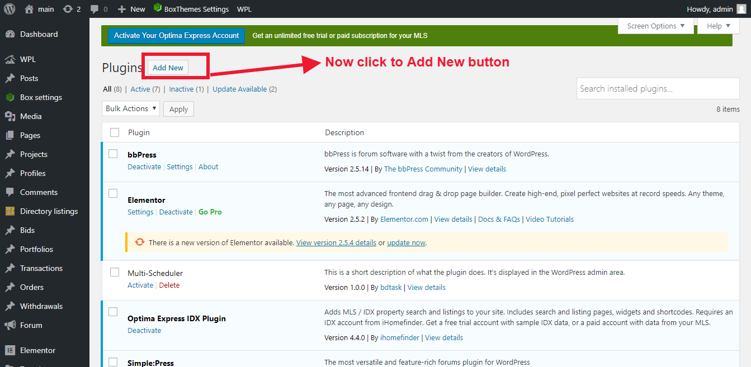
Task: Click the Dashboard gauge icon in sidebar
Action: click(10, 34)
